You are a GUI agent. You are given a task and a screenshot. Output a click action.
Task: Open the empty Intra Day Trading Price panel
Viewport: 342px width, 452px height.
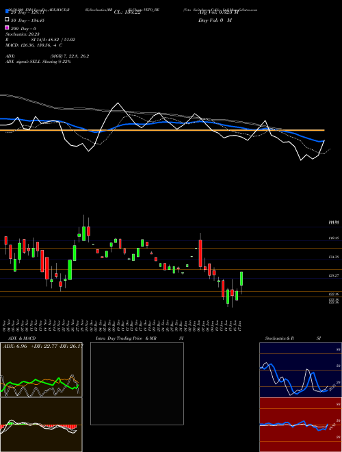tap(137, 384)
